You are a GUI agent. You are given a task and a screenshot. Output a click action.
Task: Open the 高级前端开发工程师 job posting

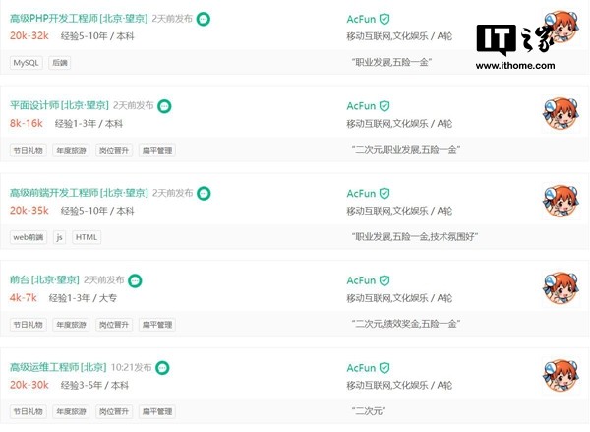pos(79,193)
